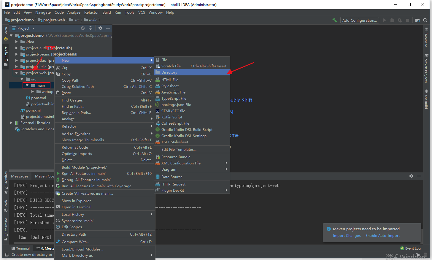Click the tool window quick-access icon in status bar
The height and width of the screenshot is (260, 432).
pyautogui.click(x=7, y=255)
